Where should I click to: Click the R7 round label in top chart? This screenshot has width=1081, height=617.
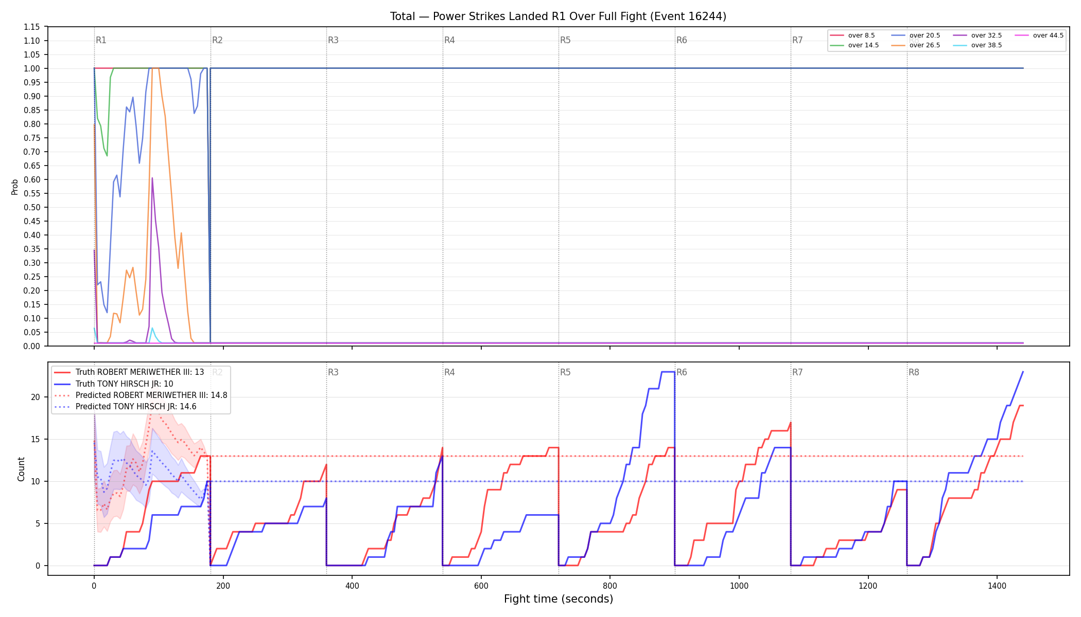coord(797,40)
